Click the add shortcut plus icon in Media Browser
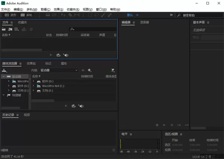The image size is (224, 159). 89,70
